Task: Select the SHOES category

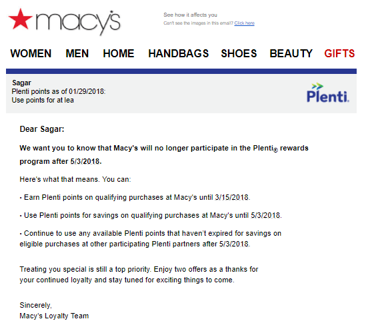Action: point(239,53)
